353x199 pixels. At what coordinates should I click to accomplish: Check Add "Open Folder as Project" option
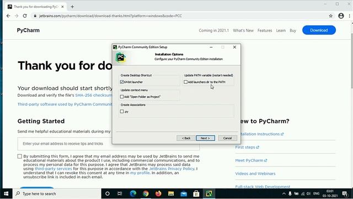122,97
